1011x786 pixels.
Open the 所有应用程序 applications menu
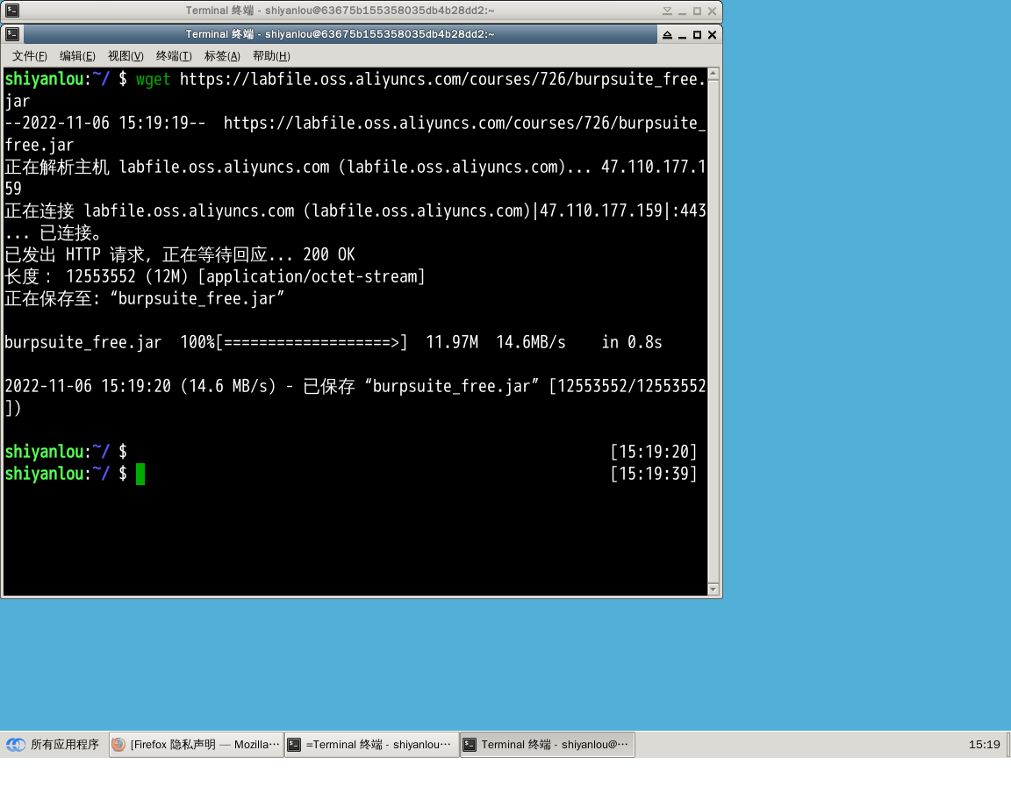pos(53,745)
